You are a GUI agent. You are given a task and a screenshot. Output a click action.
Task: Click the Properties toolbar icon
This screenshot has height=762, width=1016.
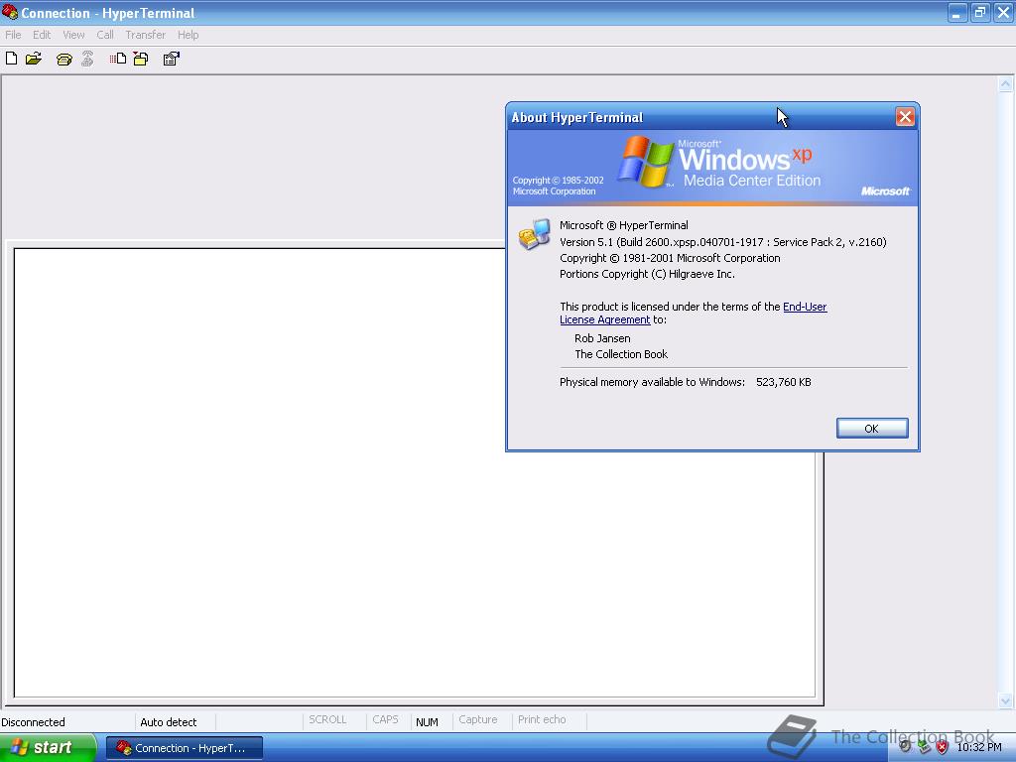171,59
